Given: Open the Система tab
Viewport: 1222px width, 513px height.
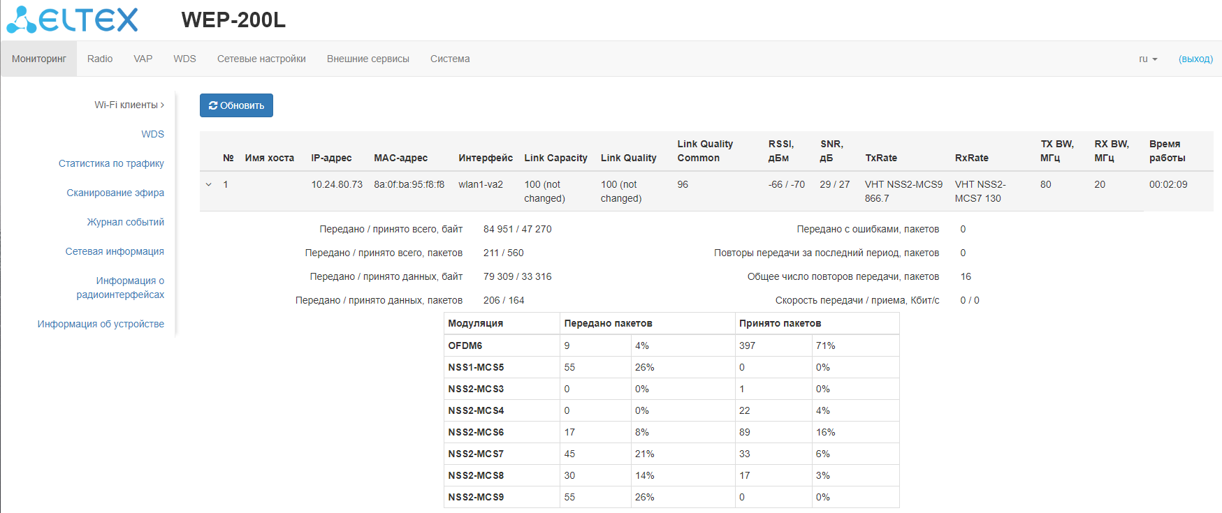Looking at the screenshot, I should (x=450, y=59).
